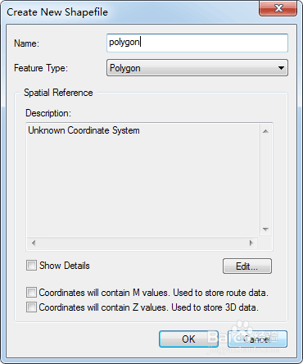The height and width of the screenshot is (364, 303).
Task: Tick the Z values 3D data checkbox
Action: [31, 307]
